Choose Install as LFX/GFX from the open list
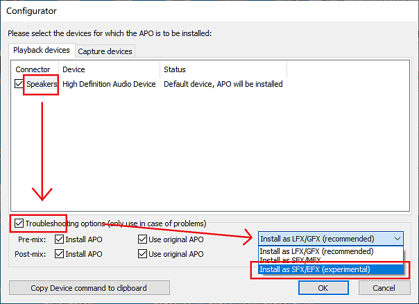 [316, 251]
